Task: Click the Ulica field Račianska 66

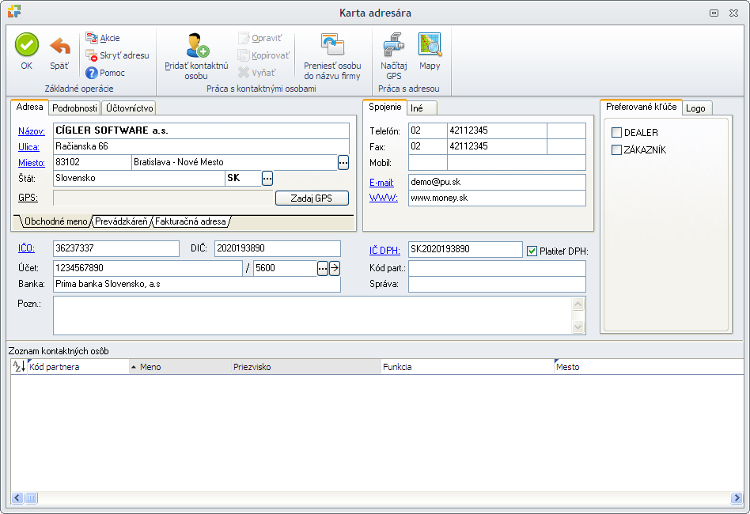Action: pos(202,146)
